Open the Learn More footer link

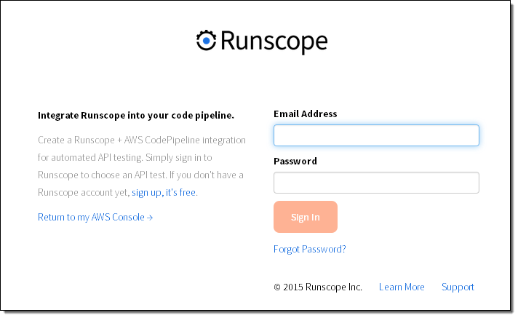pos(402,287)
